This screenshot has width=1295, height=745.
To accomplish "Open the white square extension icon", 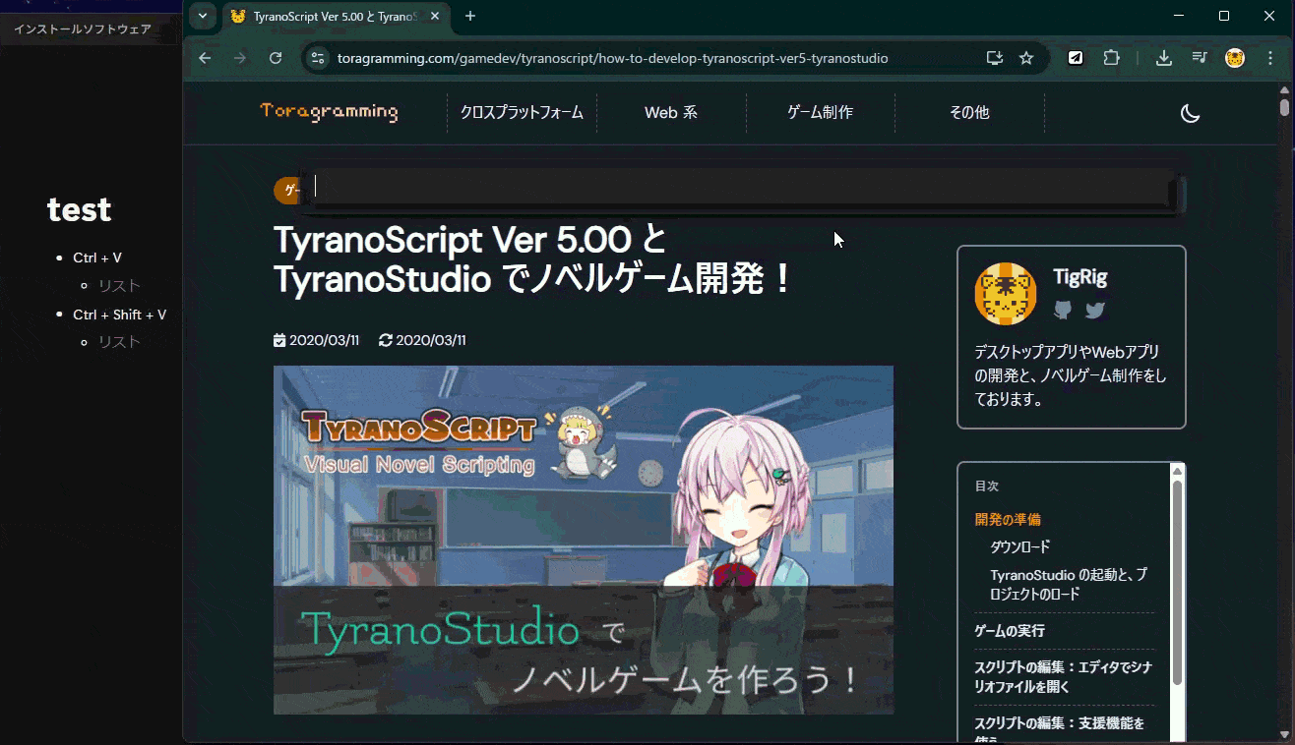I will pos(1076,58).
